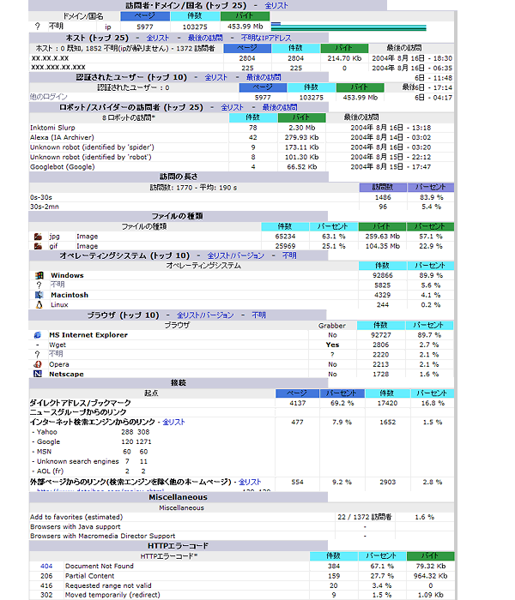
Task: Open the 不明なIPアドレス link
Action: 266,38
